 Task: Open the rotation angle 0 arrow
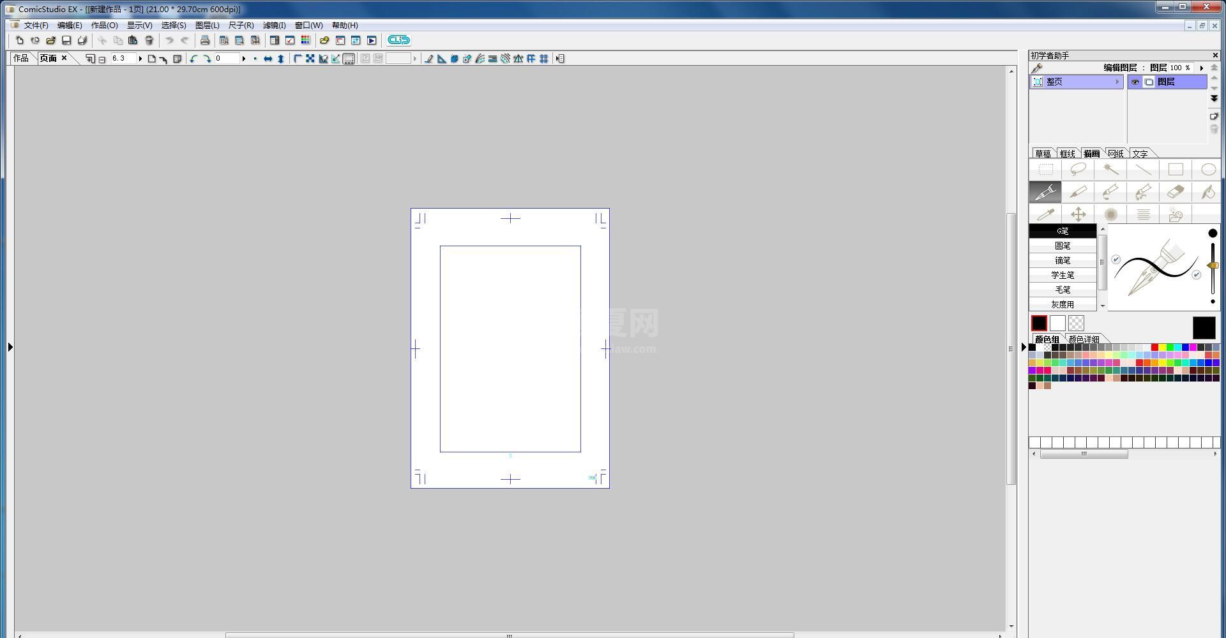(x=243, y=59)
